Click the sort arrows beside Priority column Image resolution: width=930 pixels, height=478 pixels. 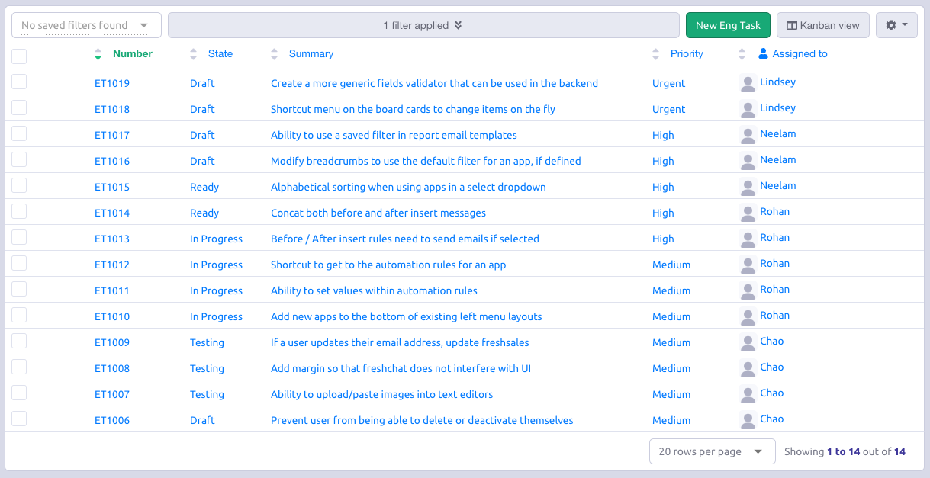(656, 54)
